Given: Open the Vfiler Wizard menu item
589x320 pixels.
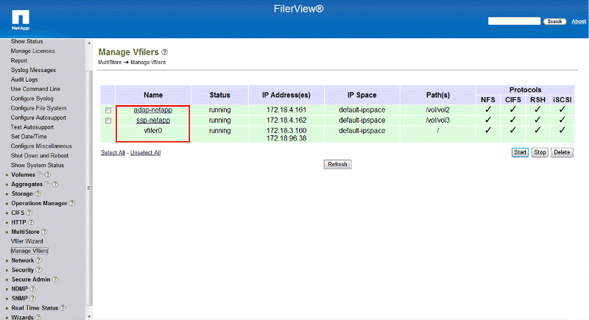Looking at the screenshot, I should [x=27, y=241].
